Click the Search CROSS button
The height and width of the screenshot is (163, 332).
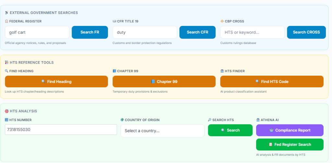click(306, 32)
